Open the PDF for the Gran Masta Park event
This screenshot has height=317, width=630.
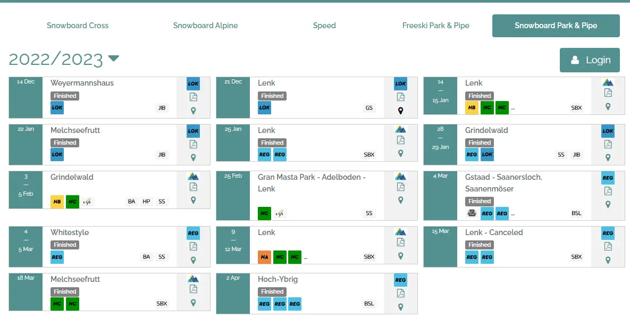(x=400, y=187)
